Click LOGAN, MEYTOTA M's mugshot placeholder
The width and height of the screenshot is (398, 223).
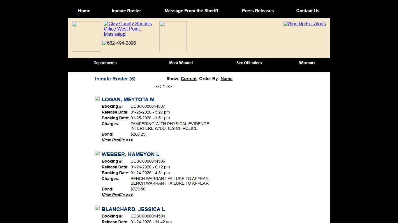[x=97, y=98]
